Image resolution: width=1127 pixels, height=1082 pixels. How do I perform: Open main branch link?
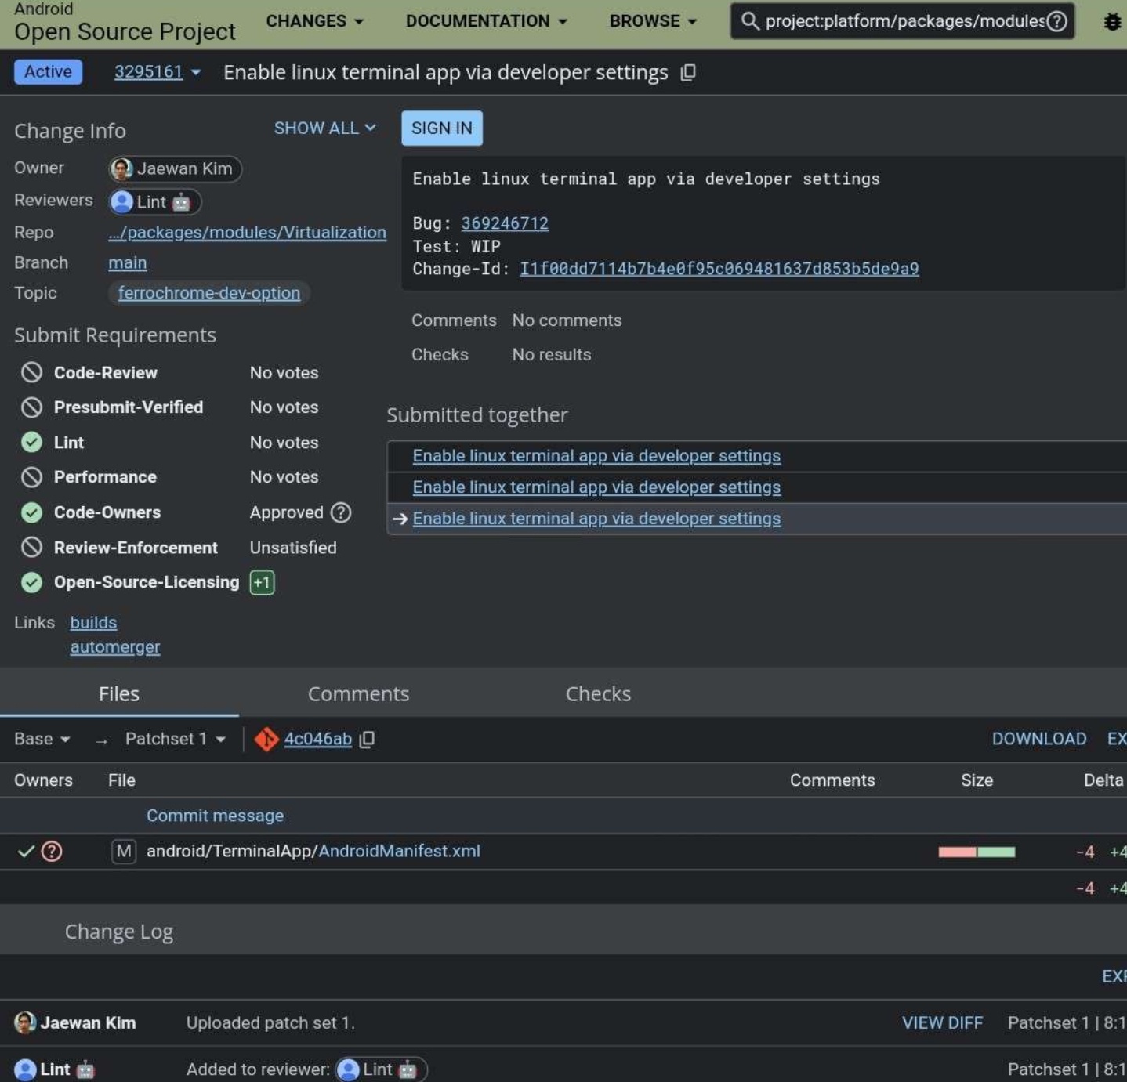(127, 262)
